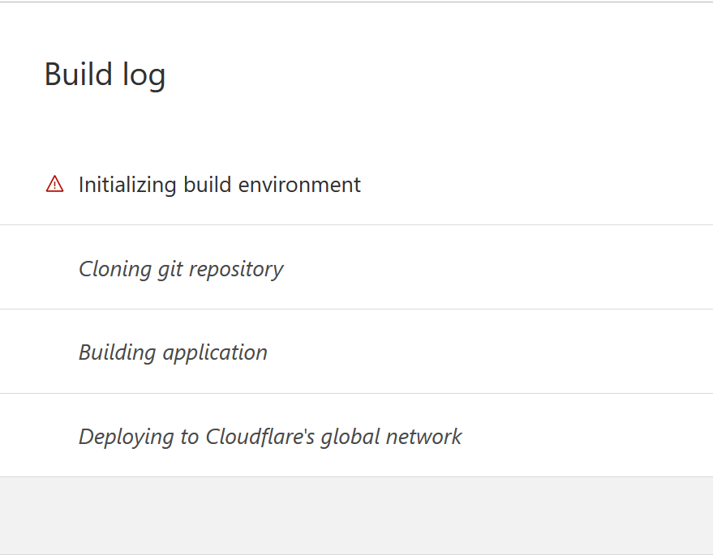
Task: Click the red warning triangle icon
Action: [x=54, y=185]
